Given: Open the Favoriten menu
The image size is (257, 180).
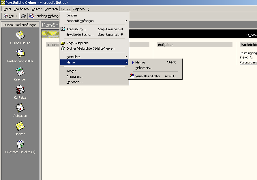Looking at the screenshot, I should (x=51, y=9).
